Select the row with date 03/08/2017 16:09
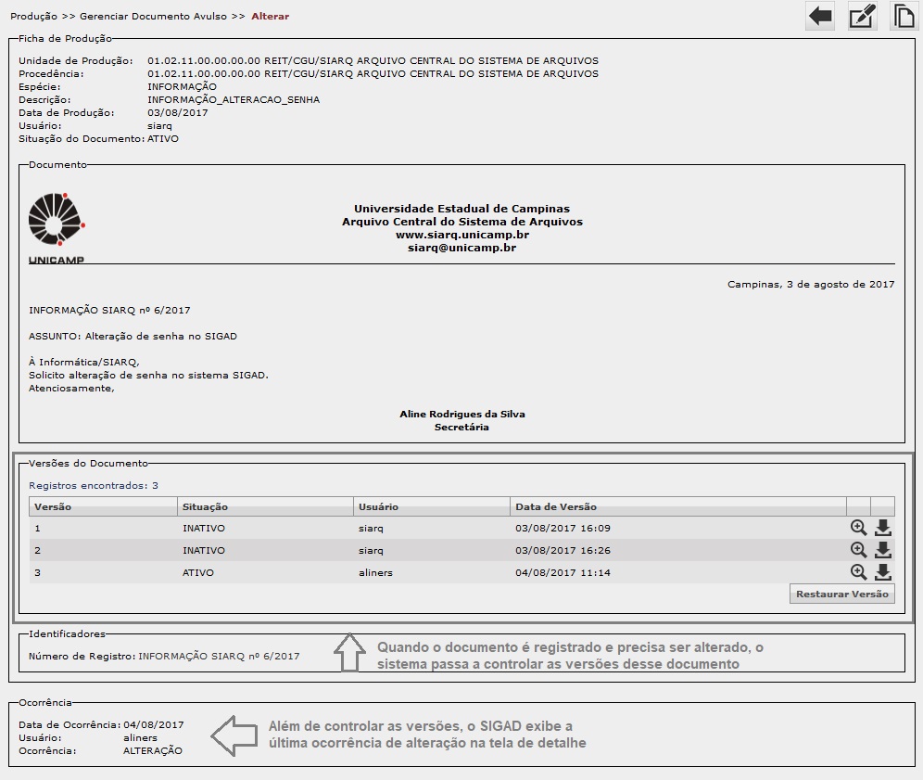The height and width of the screenshot is (780, 923). pos(461,528)
